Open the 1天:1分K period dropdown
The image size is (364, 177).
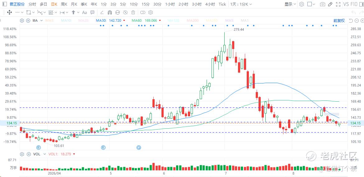pyautogui.click(x=241, y=4)
